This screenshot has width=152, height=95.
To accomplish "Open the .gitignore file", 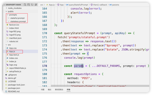I will click(x=12, y=75).
